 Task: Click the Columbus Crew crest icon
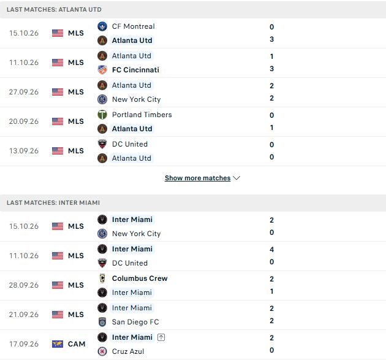tap(102, 278)
